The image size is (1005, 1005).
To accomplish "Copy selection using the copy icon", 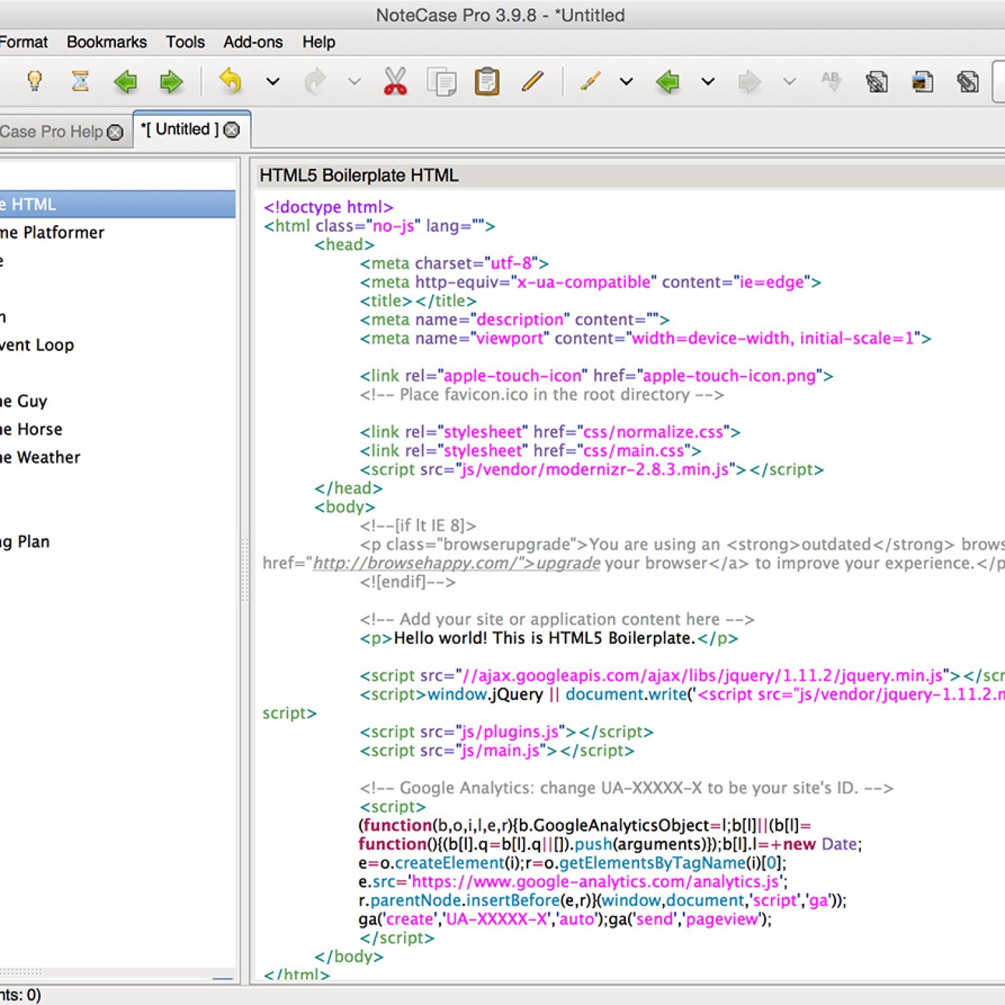I will tap(441, 80).
